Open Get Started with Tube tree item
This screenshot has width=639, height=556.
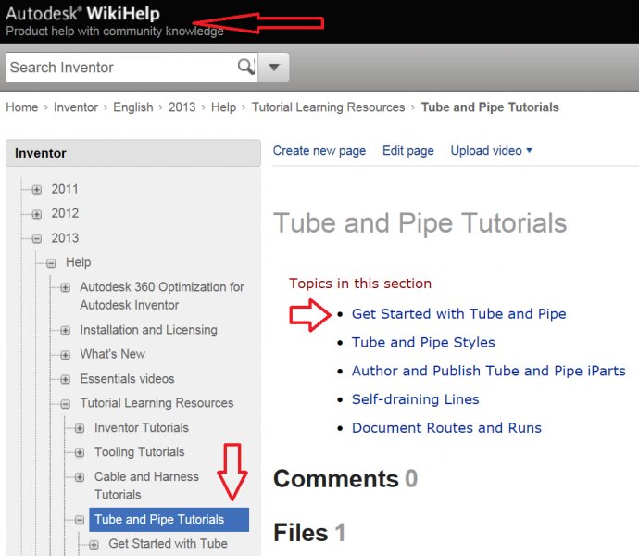[x=168, y=544]
